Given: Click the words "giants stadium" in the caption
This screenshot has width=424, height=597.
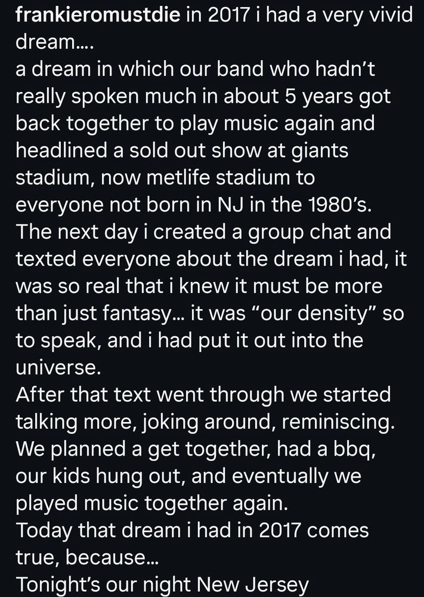Looking at the screenshot, I should [x=182, y=164].
